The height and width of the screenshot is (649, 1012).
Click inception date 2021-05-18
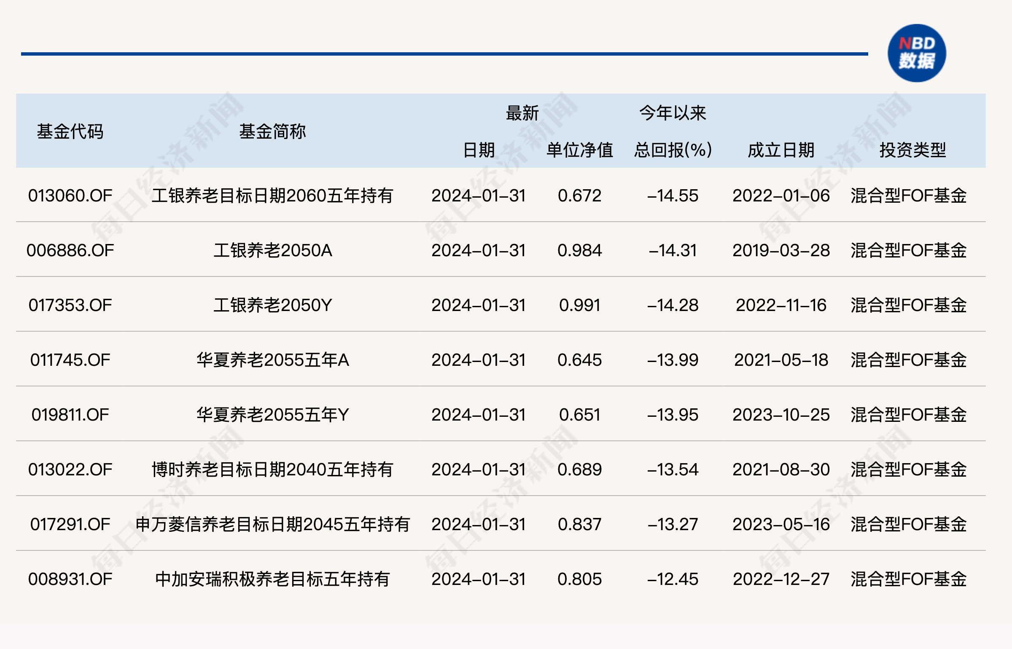(781, 360)
